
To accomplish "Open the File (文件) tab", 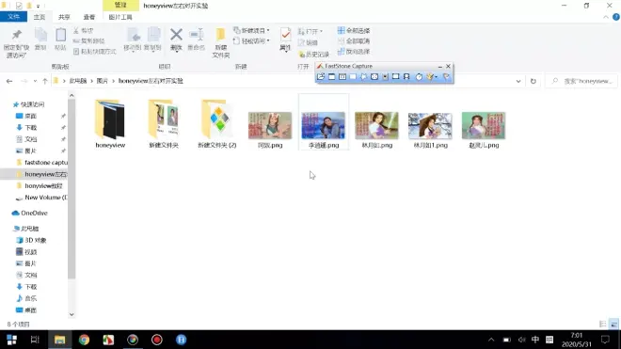I will (x=13, y=17).
